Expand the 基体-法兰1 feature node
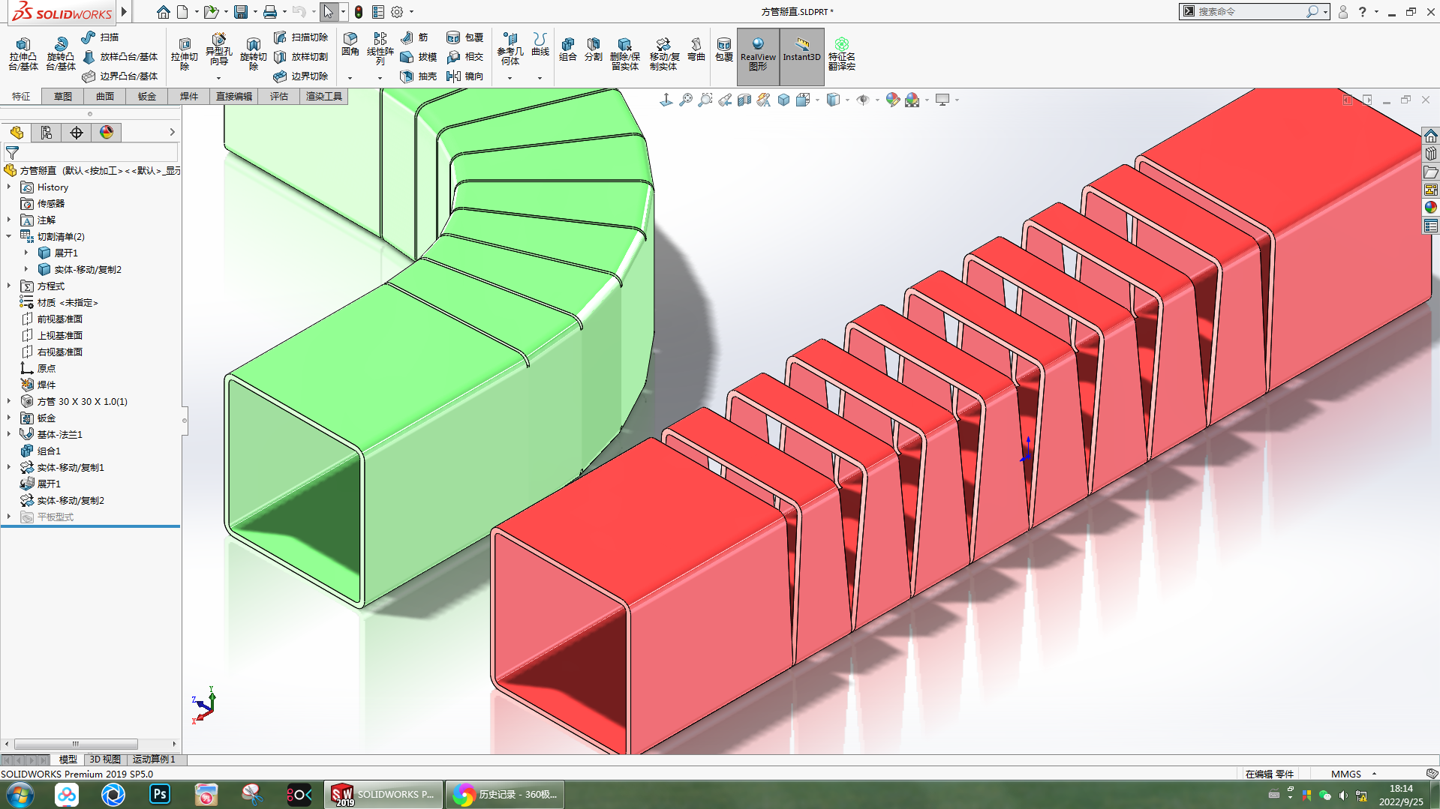1440x809 pixels. 9,434
